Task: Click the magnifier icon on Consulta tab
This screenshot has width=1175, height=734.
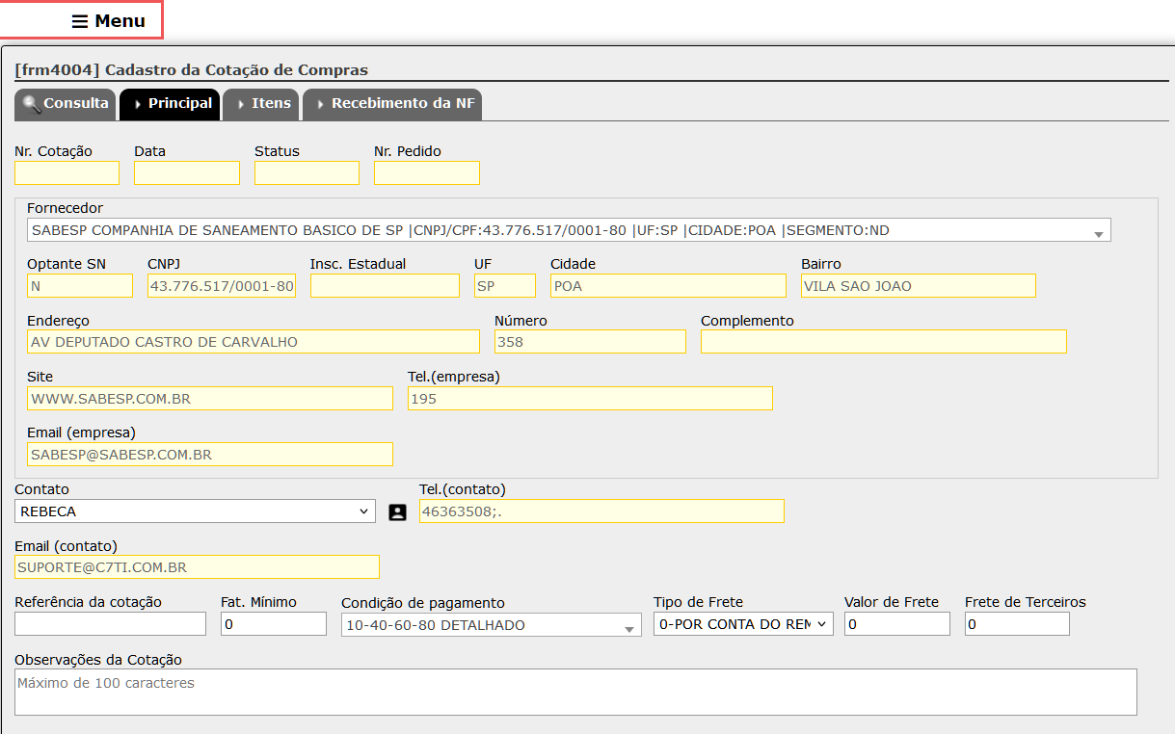Action: (32, 104)
